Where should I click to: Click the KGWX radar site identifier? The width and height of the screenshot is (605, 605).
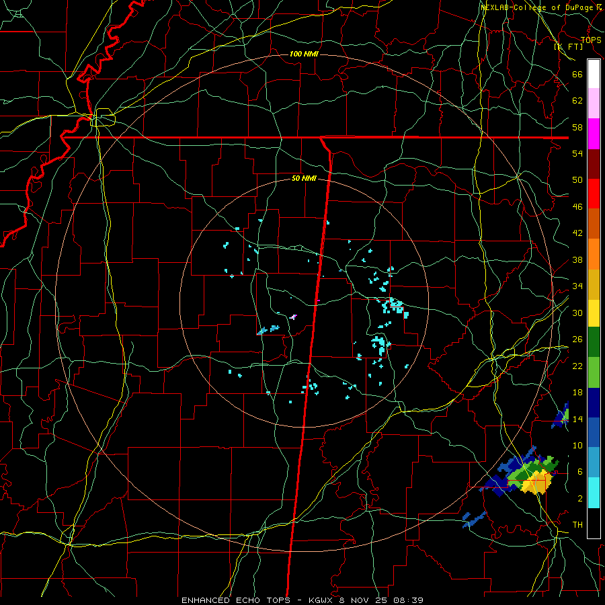coord(322,600)
